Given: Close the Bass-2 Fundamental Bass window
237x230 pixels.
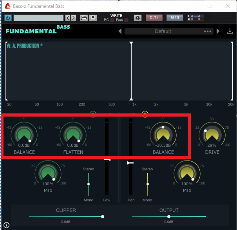Looking at the screenshot, I should tap(228, 6).
